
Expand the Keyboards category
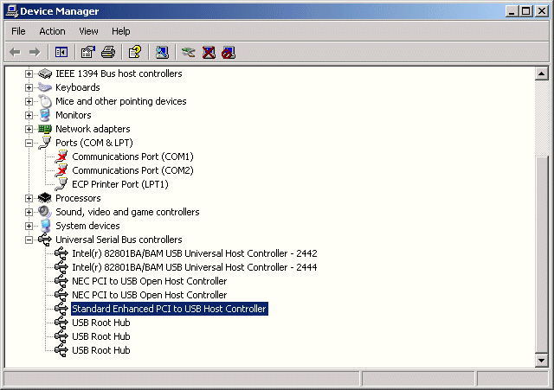[29, 87]
